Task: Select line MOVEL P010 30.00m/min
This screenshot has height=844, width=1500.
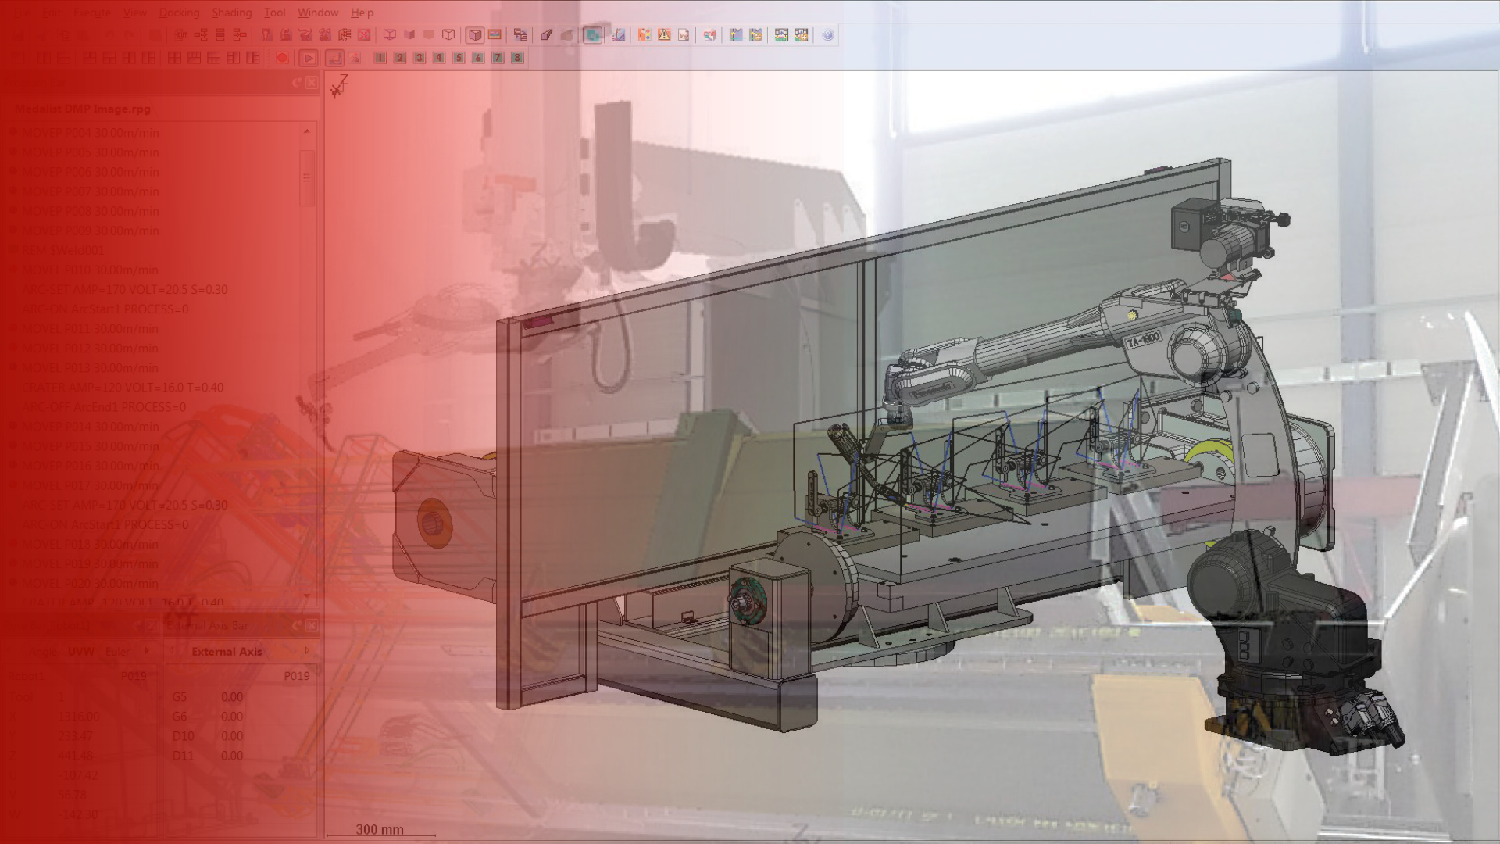Action: (x=90, y=270)
